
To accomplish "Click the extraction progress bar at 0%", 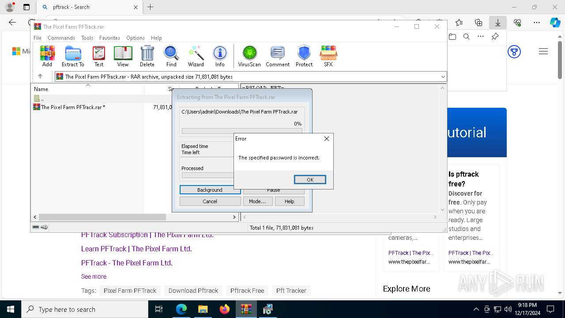I will pos(242,131).
